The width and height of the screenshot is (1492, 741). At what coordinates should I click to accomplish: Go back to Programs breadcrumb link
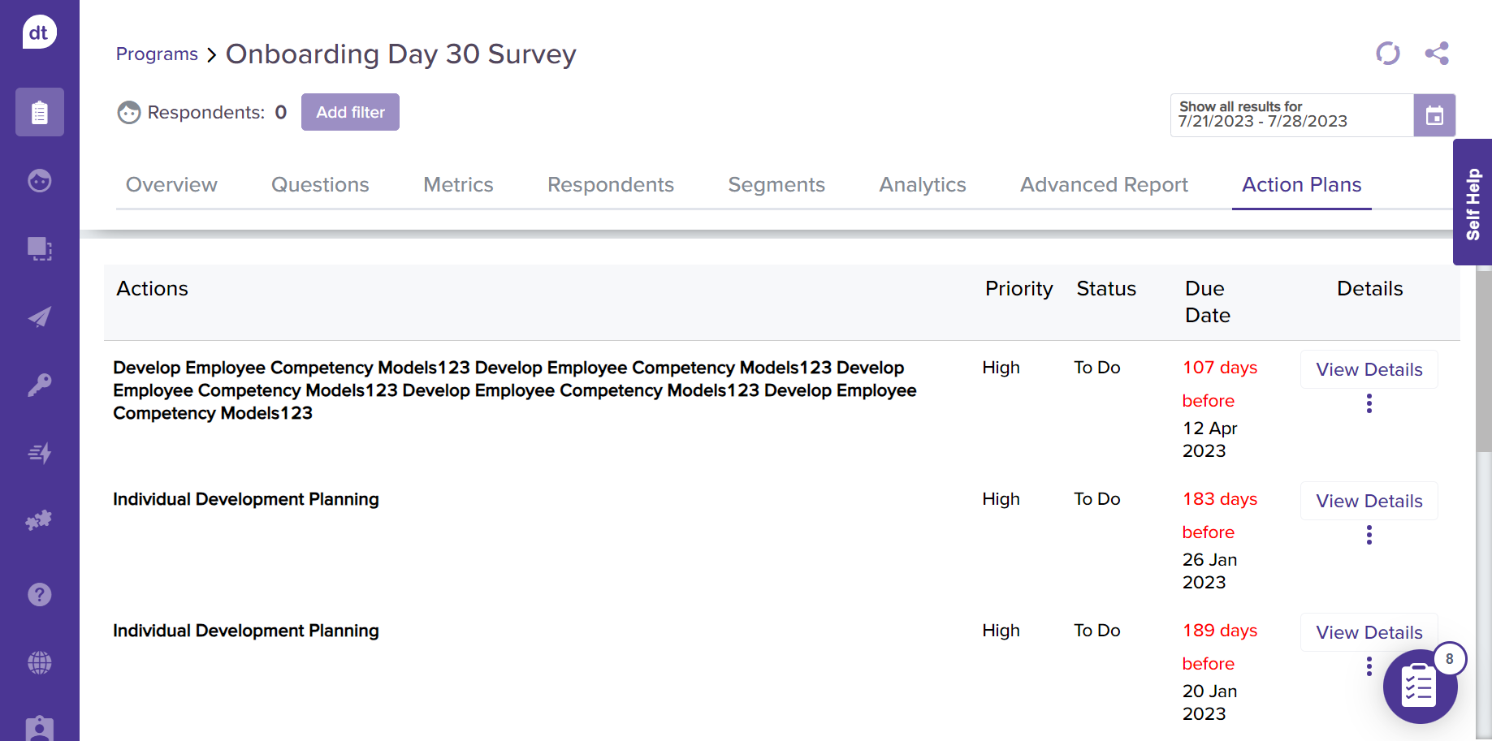coord(157,54)
